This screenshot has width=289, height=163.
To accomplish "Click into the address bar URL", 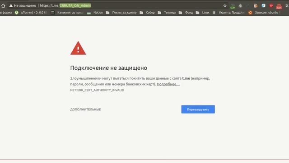I will pos(65,5).
